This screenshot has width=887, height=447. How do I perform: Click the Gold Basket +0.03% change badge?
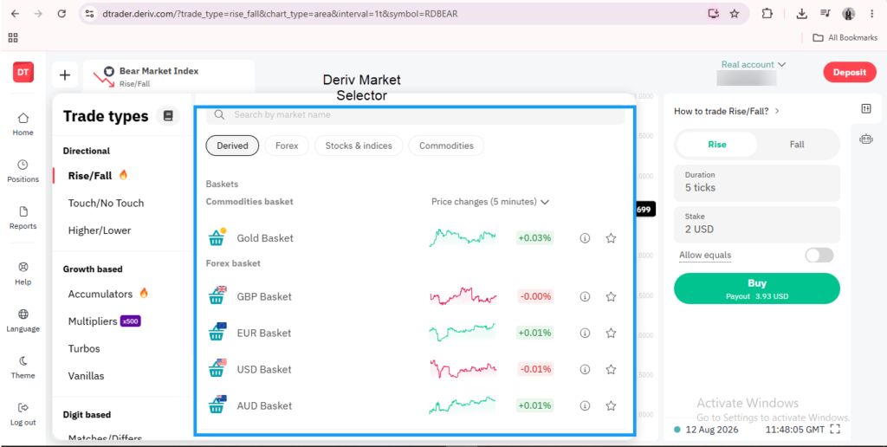point(534,238)
